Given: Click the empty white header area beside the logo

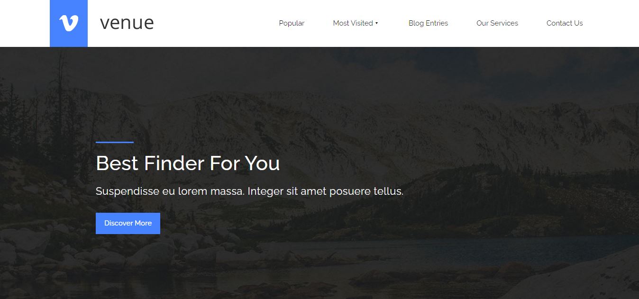Looking at the screenshot, I should [x=216, y=23].
